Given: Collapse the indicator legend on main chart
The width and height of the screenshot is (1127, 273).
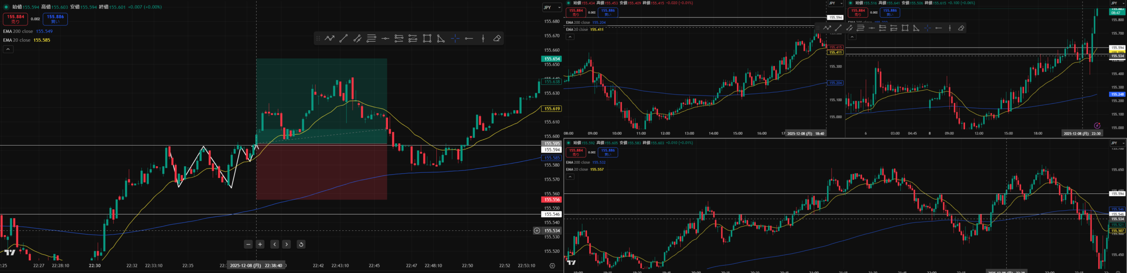Looking at the screenshot, I should [8, 49].
